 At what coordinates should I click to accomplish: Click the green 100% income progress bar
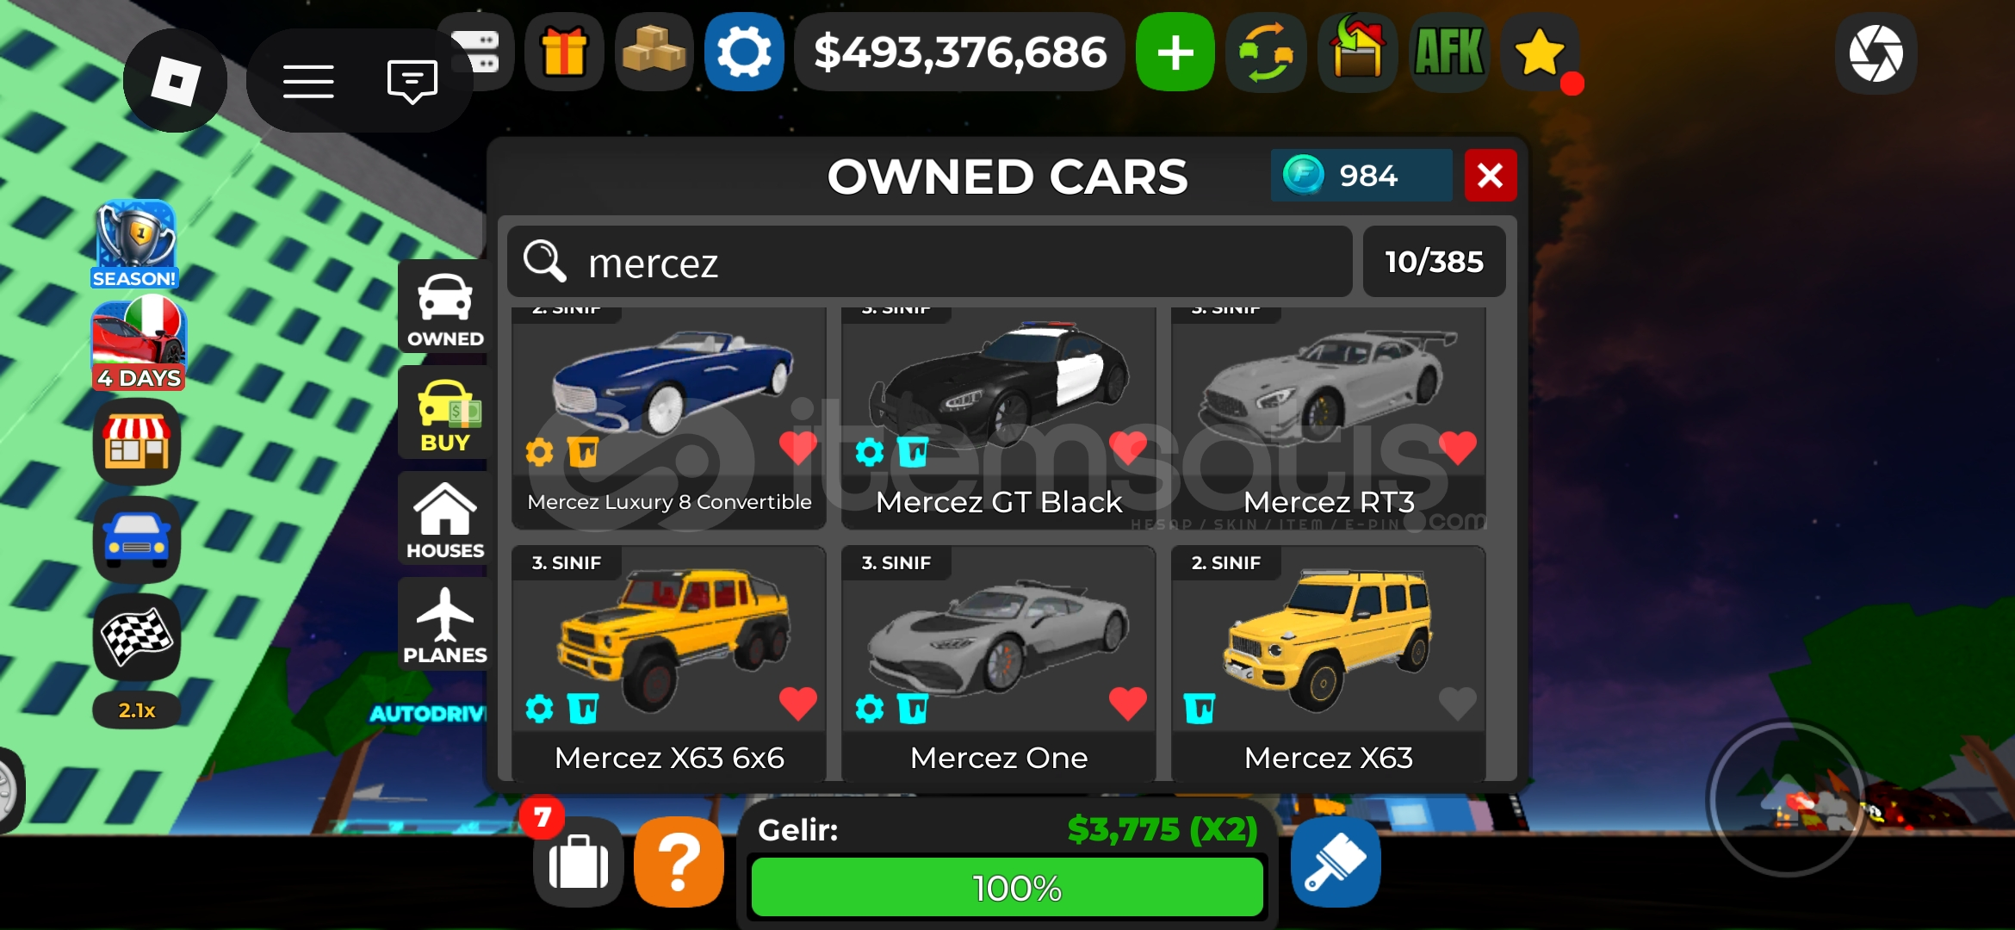pyautogui.click(x=1008, y=887)
